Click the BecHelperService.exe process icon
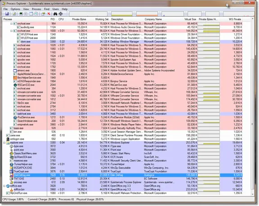This screenshot has width=259, height=206. pos(15,78)
